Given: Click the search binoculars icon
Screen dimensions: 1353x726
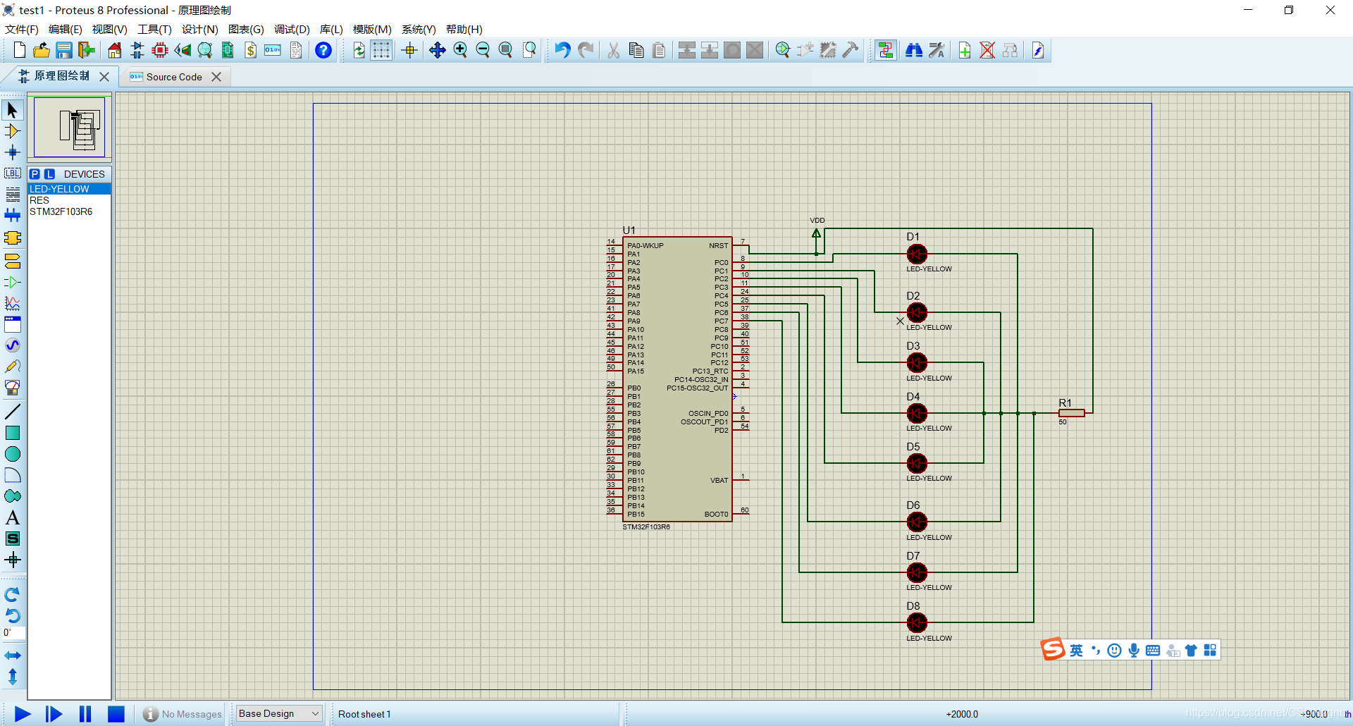Looking at the screenshot, I should (x=914, y=50).
